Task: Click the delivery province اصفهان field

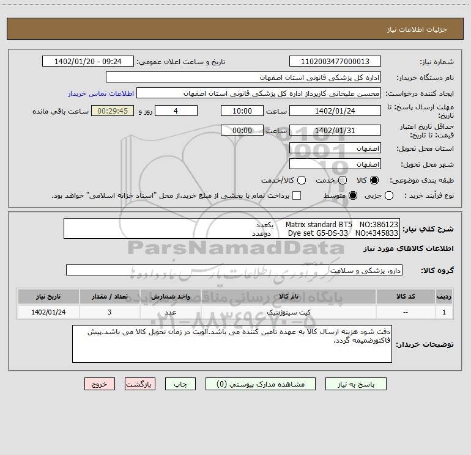Action: point(335,148)
